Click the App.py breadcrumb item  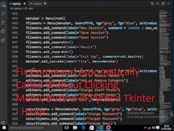point(16,8)
